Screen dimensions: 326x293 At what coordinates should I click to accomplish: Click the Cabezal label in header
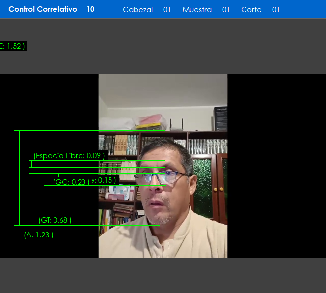tap(137, 10)
